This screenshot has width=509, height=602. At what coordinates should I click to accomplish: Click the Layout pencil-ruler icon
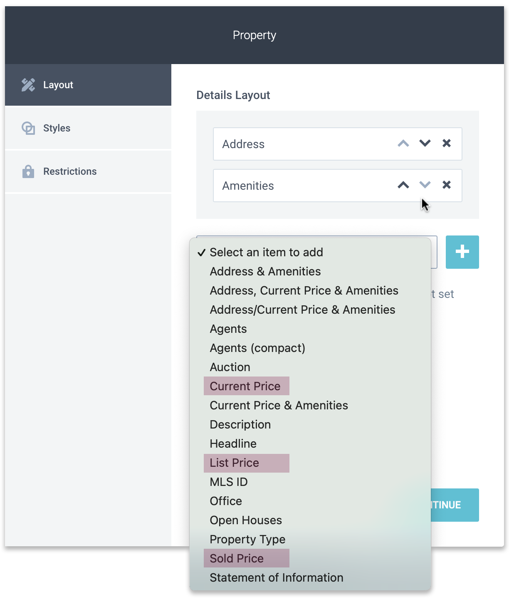[28, 85]
